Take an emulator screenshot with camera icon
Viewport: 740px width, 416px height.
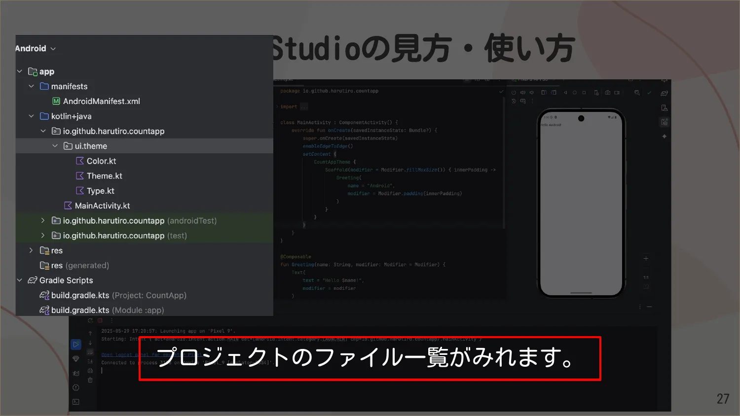[607, 93]
